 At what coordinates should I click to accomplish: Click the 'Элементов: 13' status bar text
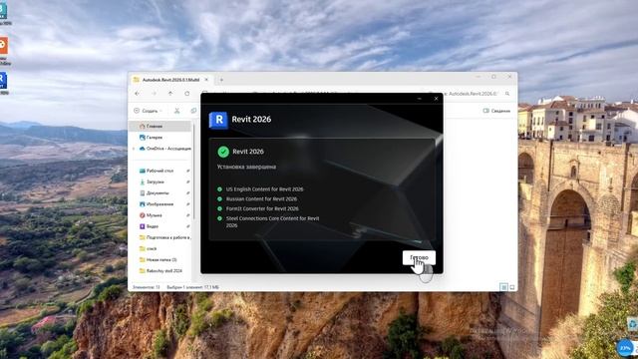pyautogui.click(x=146, y=287)
